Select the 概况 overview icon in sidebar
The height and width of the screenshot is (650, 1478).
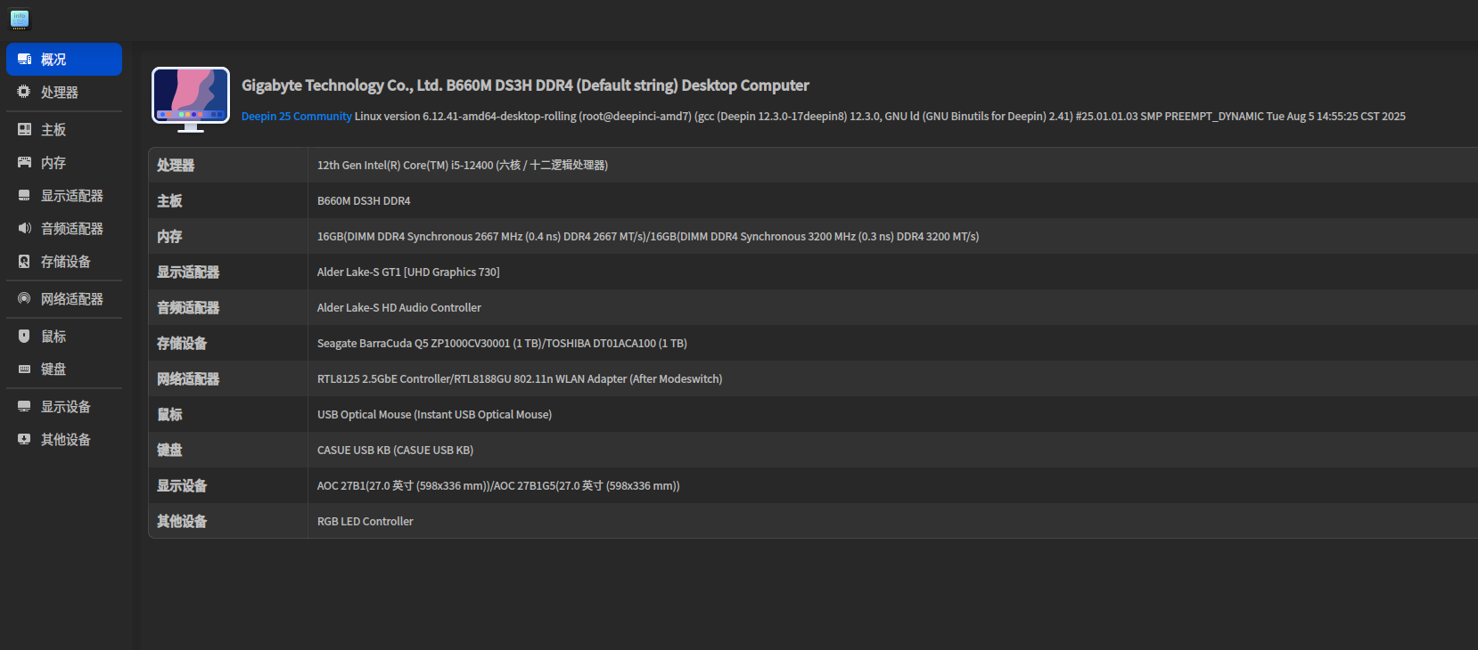(x=24, y=60)
